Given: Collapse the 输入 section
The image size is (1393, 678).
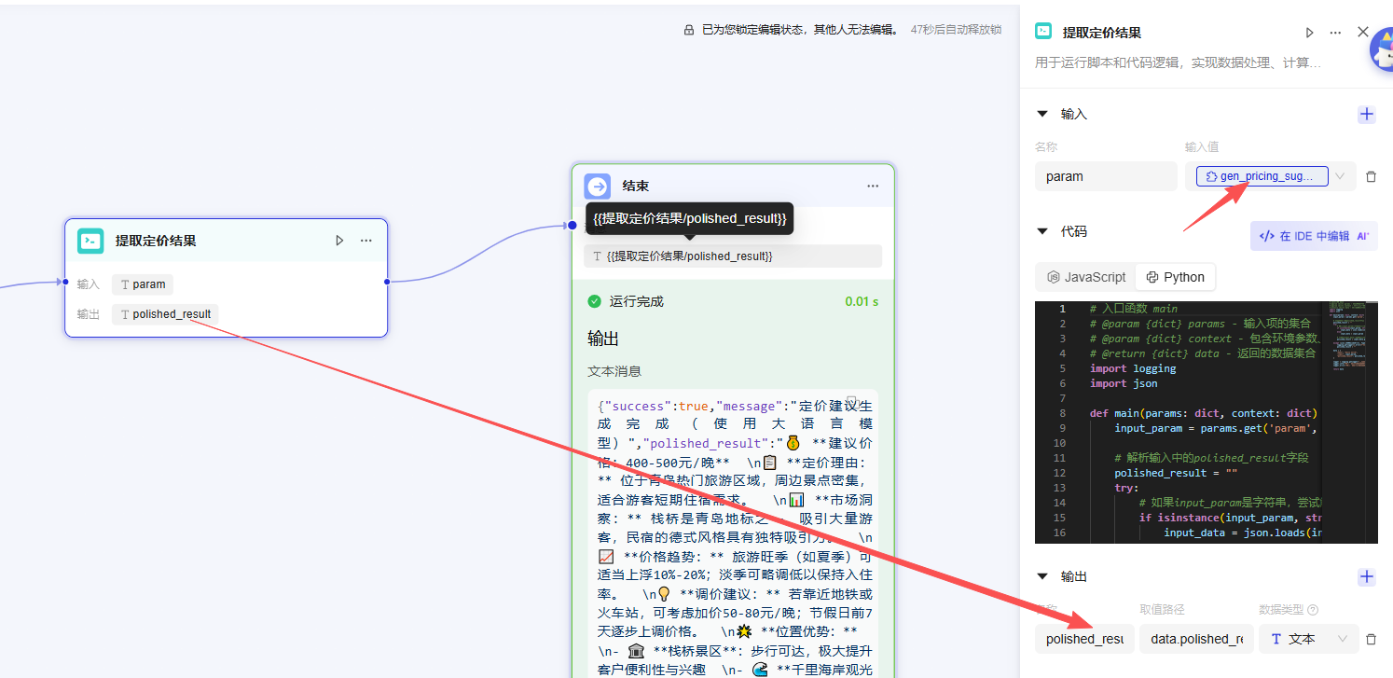Looking at the screenshot, I should tap(1043, 114).
